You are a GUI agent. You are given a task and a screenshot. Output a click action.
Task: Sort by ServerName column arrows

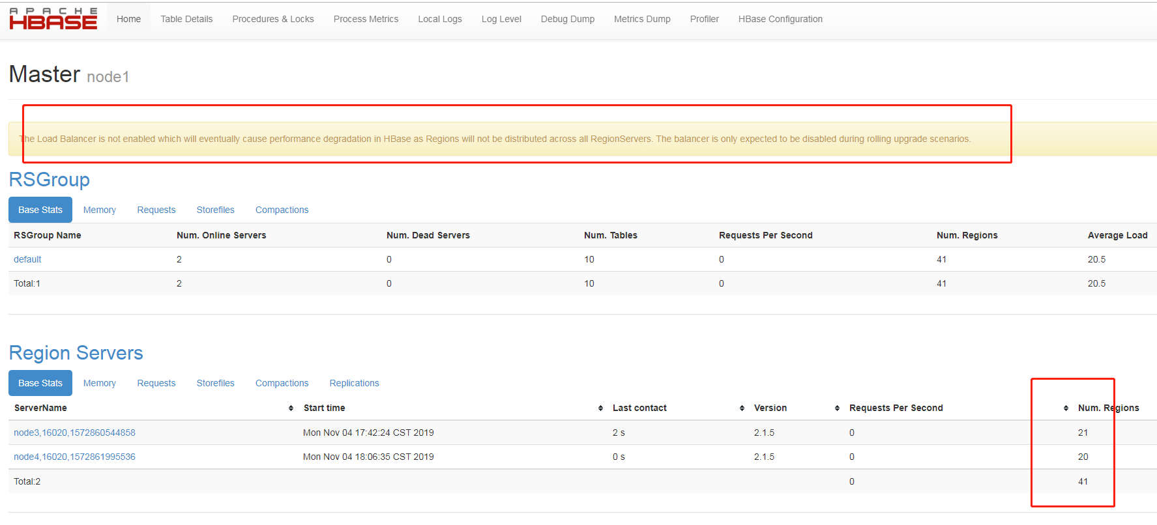click(291, 408)
